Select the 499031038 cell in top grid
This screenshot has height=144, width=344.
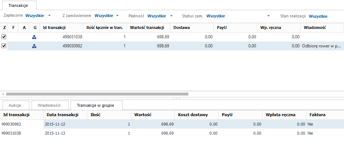pyautogui.click(x=62, y=37)
